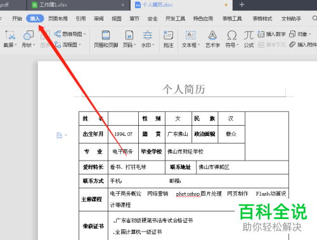The height and width of the screenshot is (240, 317).
Task: Click the 文本框 text box icon
Action: tap(190, 35)
